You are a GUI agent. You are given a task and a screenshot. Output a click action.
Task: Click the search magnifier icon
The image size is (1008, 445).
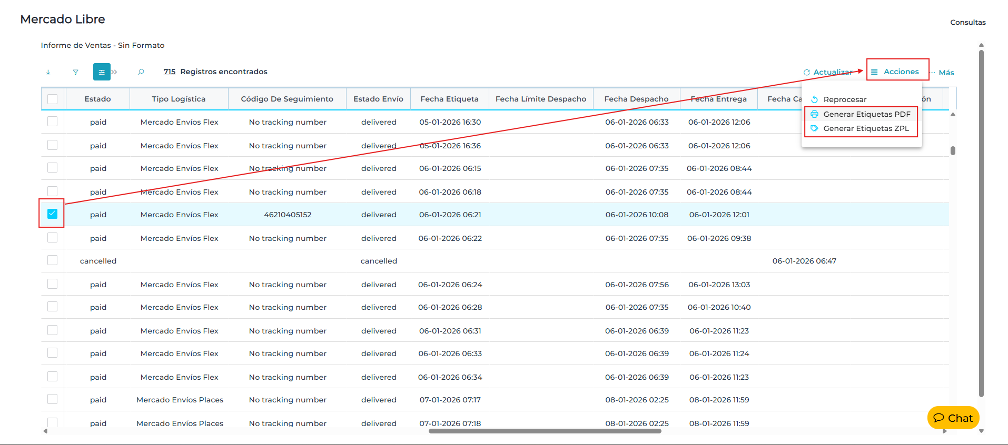coord(141,72)
